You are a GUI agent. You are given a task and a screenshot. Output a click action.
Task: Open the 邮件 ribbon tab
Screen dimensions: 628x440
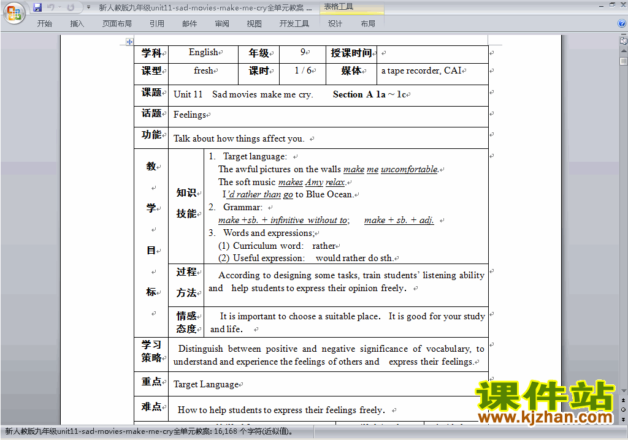190,24
